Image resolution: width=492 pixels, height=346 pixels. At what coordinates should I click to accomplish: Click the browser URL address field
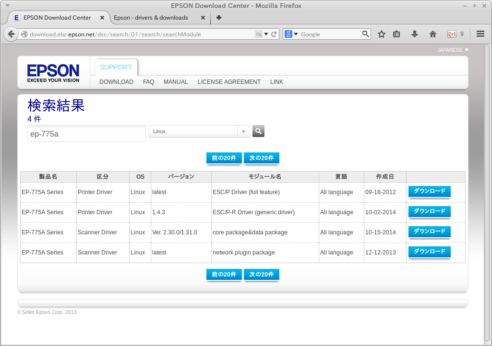coord(141,34)
